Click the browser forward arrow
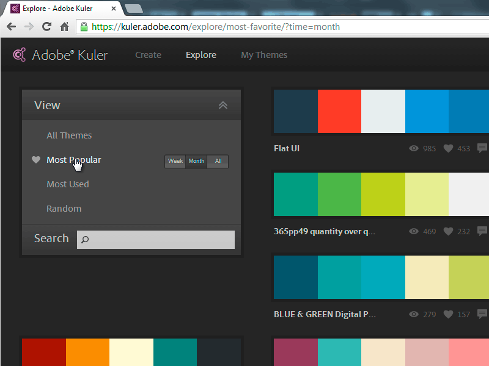Screen dimensions: 489x366 pyautogui.click(x=29, y=27)
